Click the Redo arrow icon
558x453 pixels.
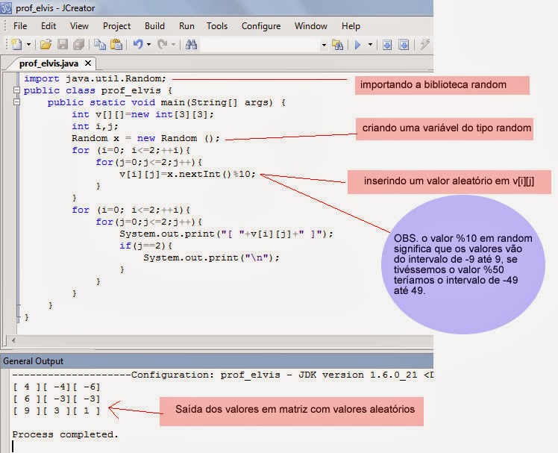pos(163,44)
